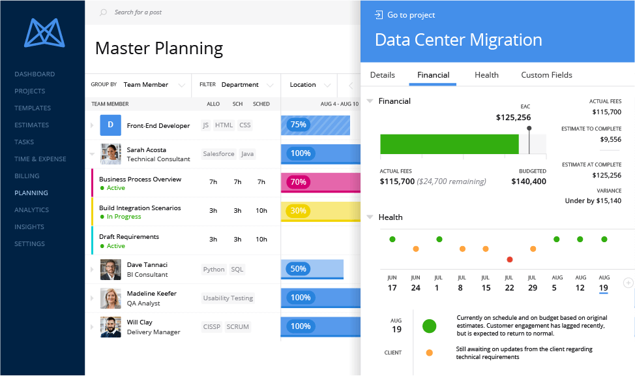This screenshot has height=376, width=635.
Task: Open Sarah Acosta's profile photo
Action: [111, 153]
